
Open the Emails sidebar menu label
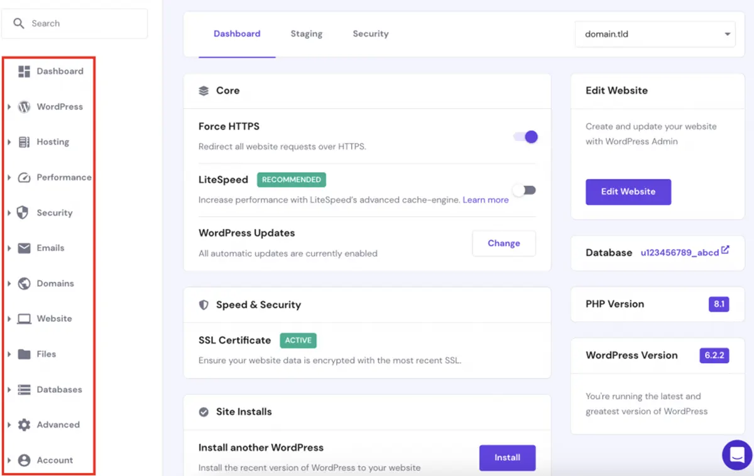[50, 248]
